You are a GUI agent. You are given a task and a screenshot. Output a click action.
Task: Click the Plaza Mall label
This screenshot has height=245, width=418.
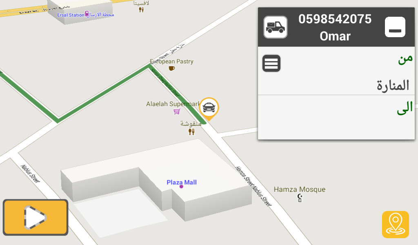(182, 183)
